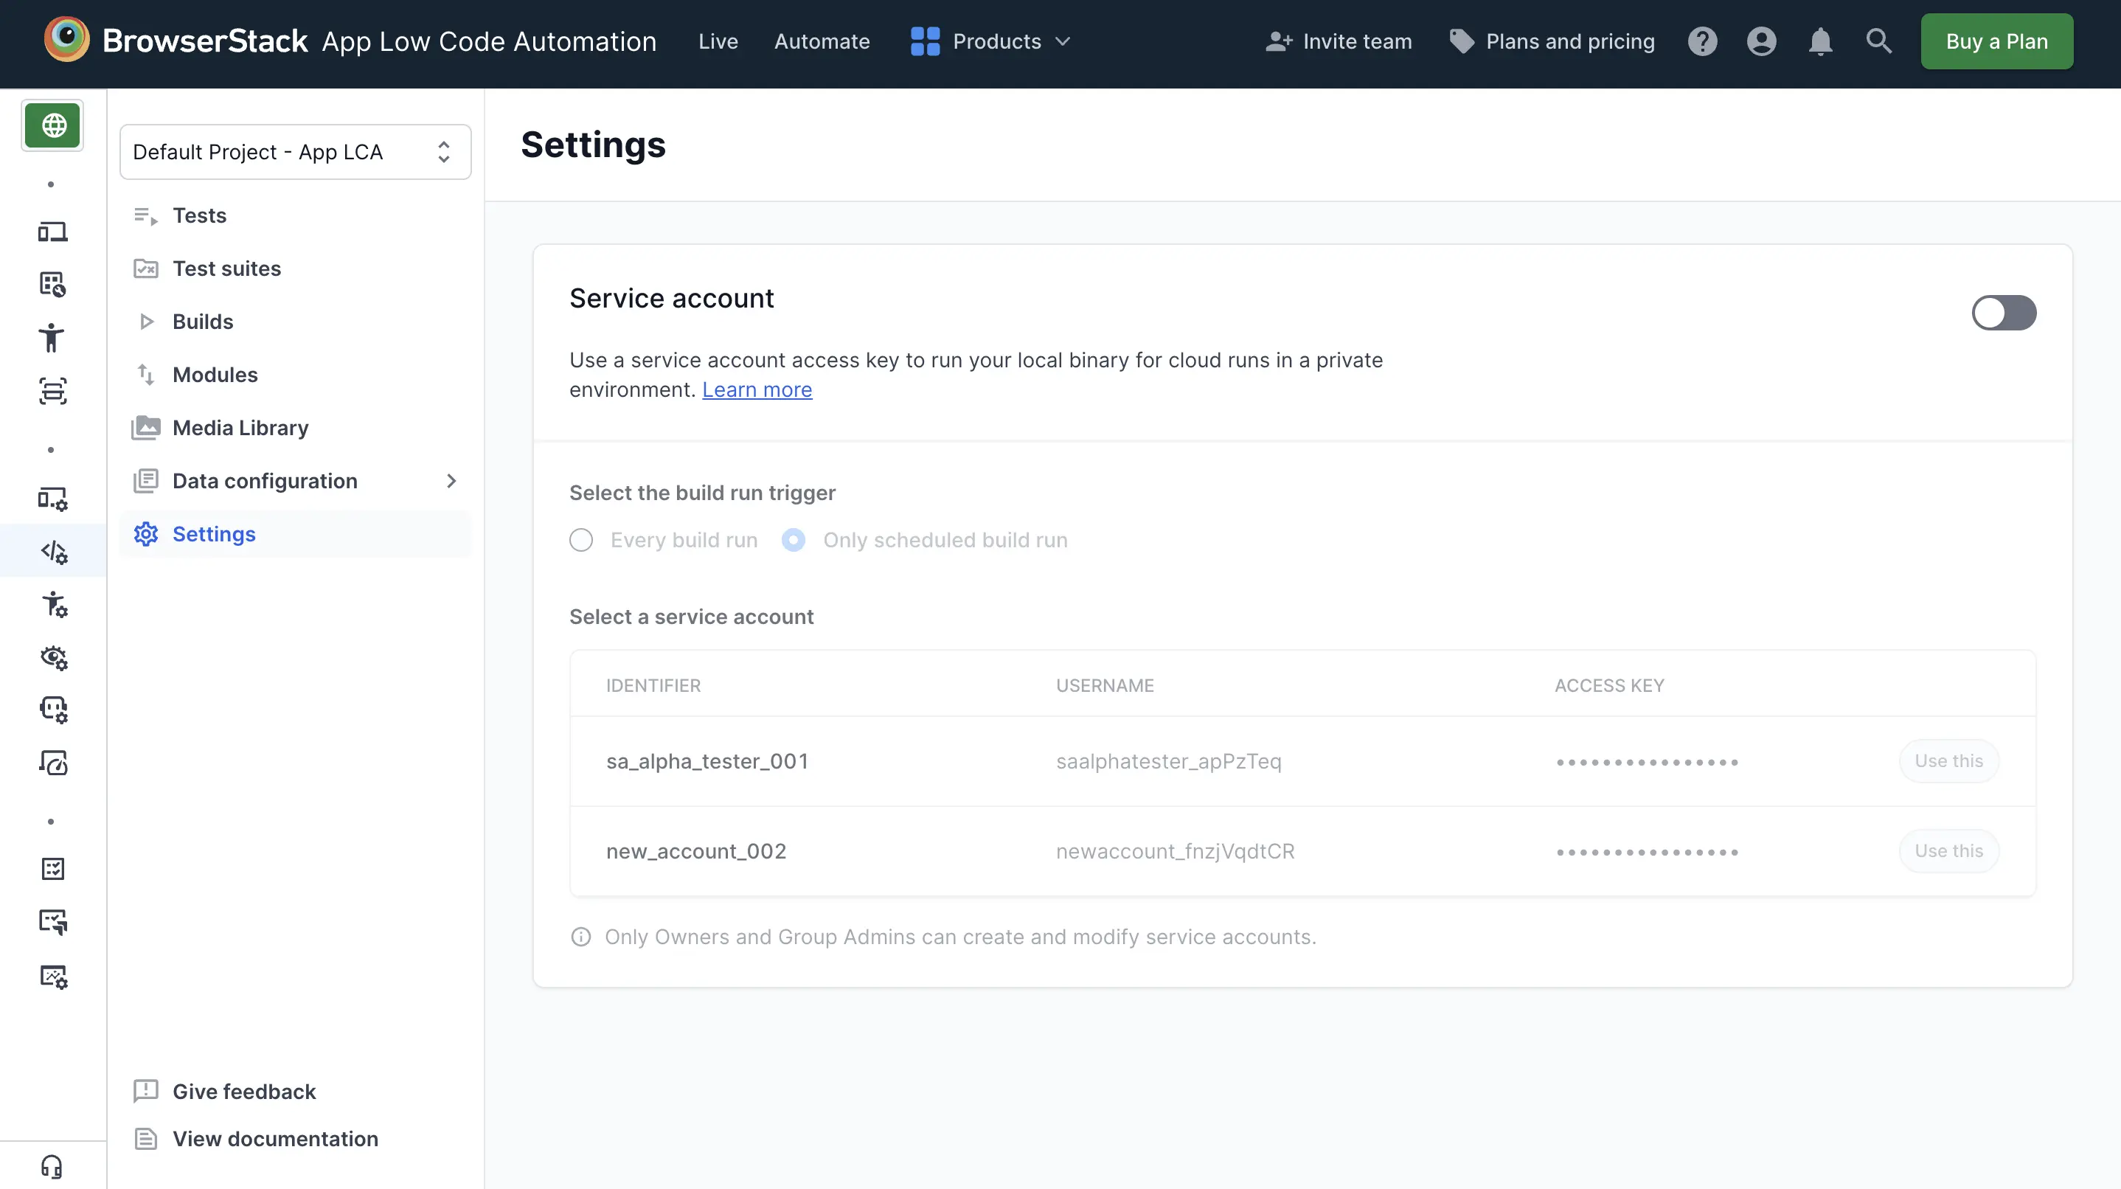Open Modules section
This screenshot has height=1189, width=2121.
coord(295,375)
